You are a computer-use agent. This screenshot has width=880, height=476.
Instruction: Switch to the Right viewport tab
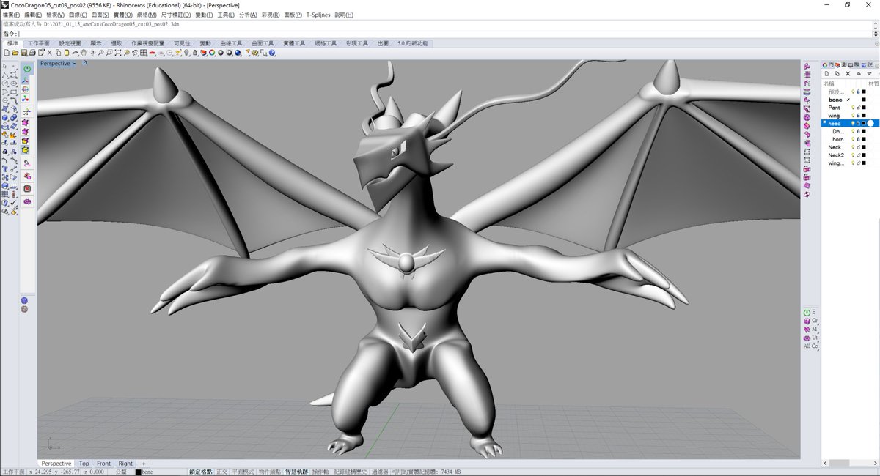125,464
